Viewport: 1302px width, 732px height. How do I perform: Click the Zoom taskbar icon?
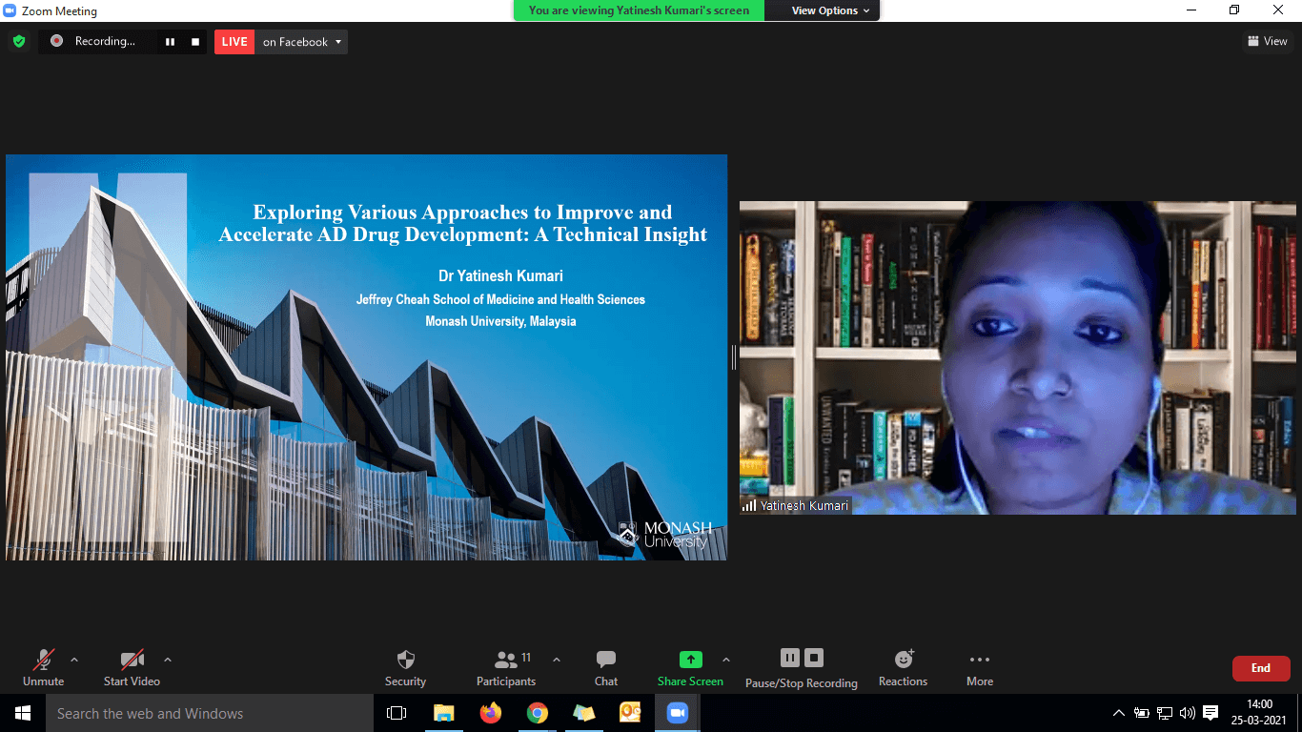coord(678,713)
